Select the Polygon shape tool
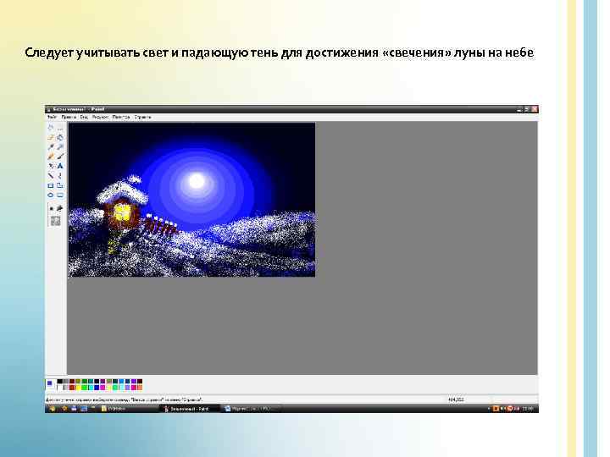 [60, 185]
